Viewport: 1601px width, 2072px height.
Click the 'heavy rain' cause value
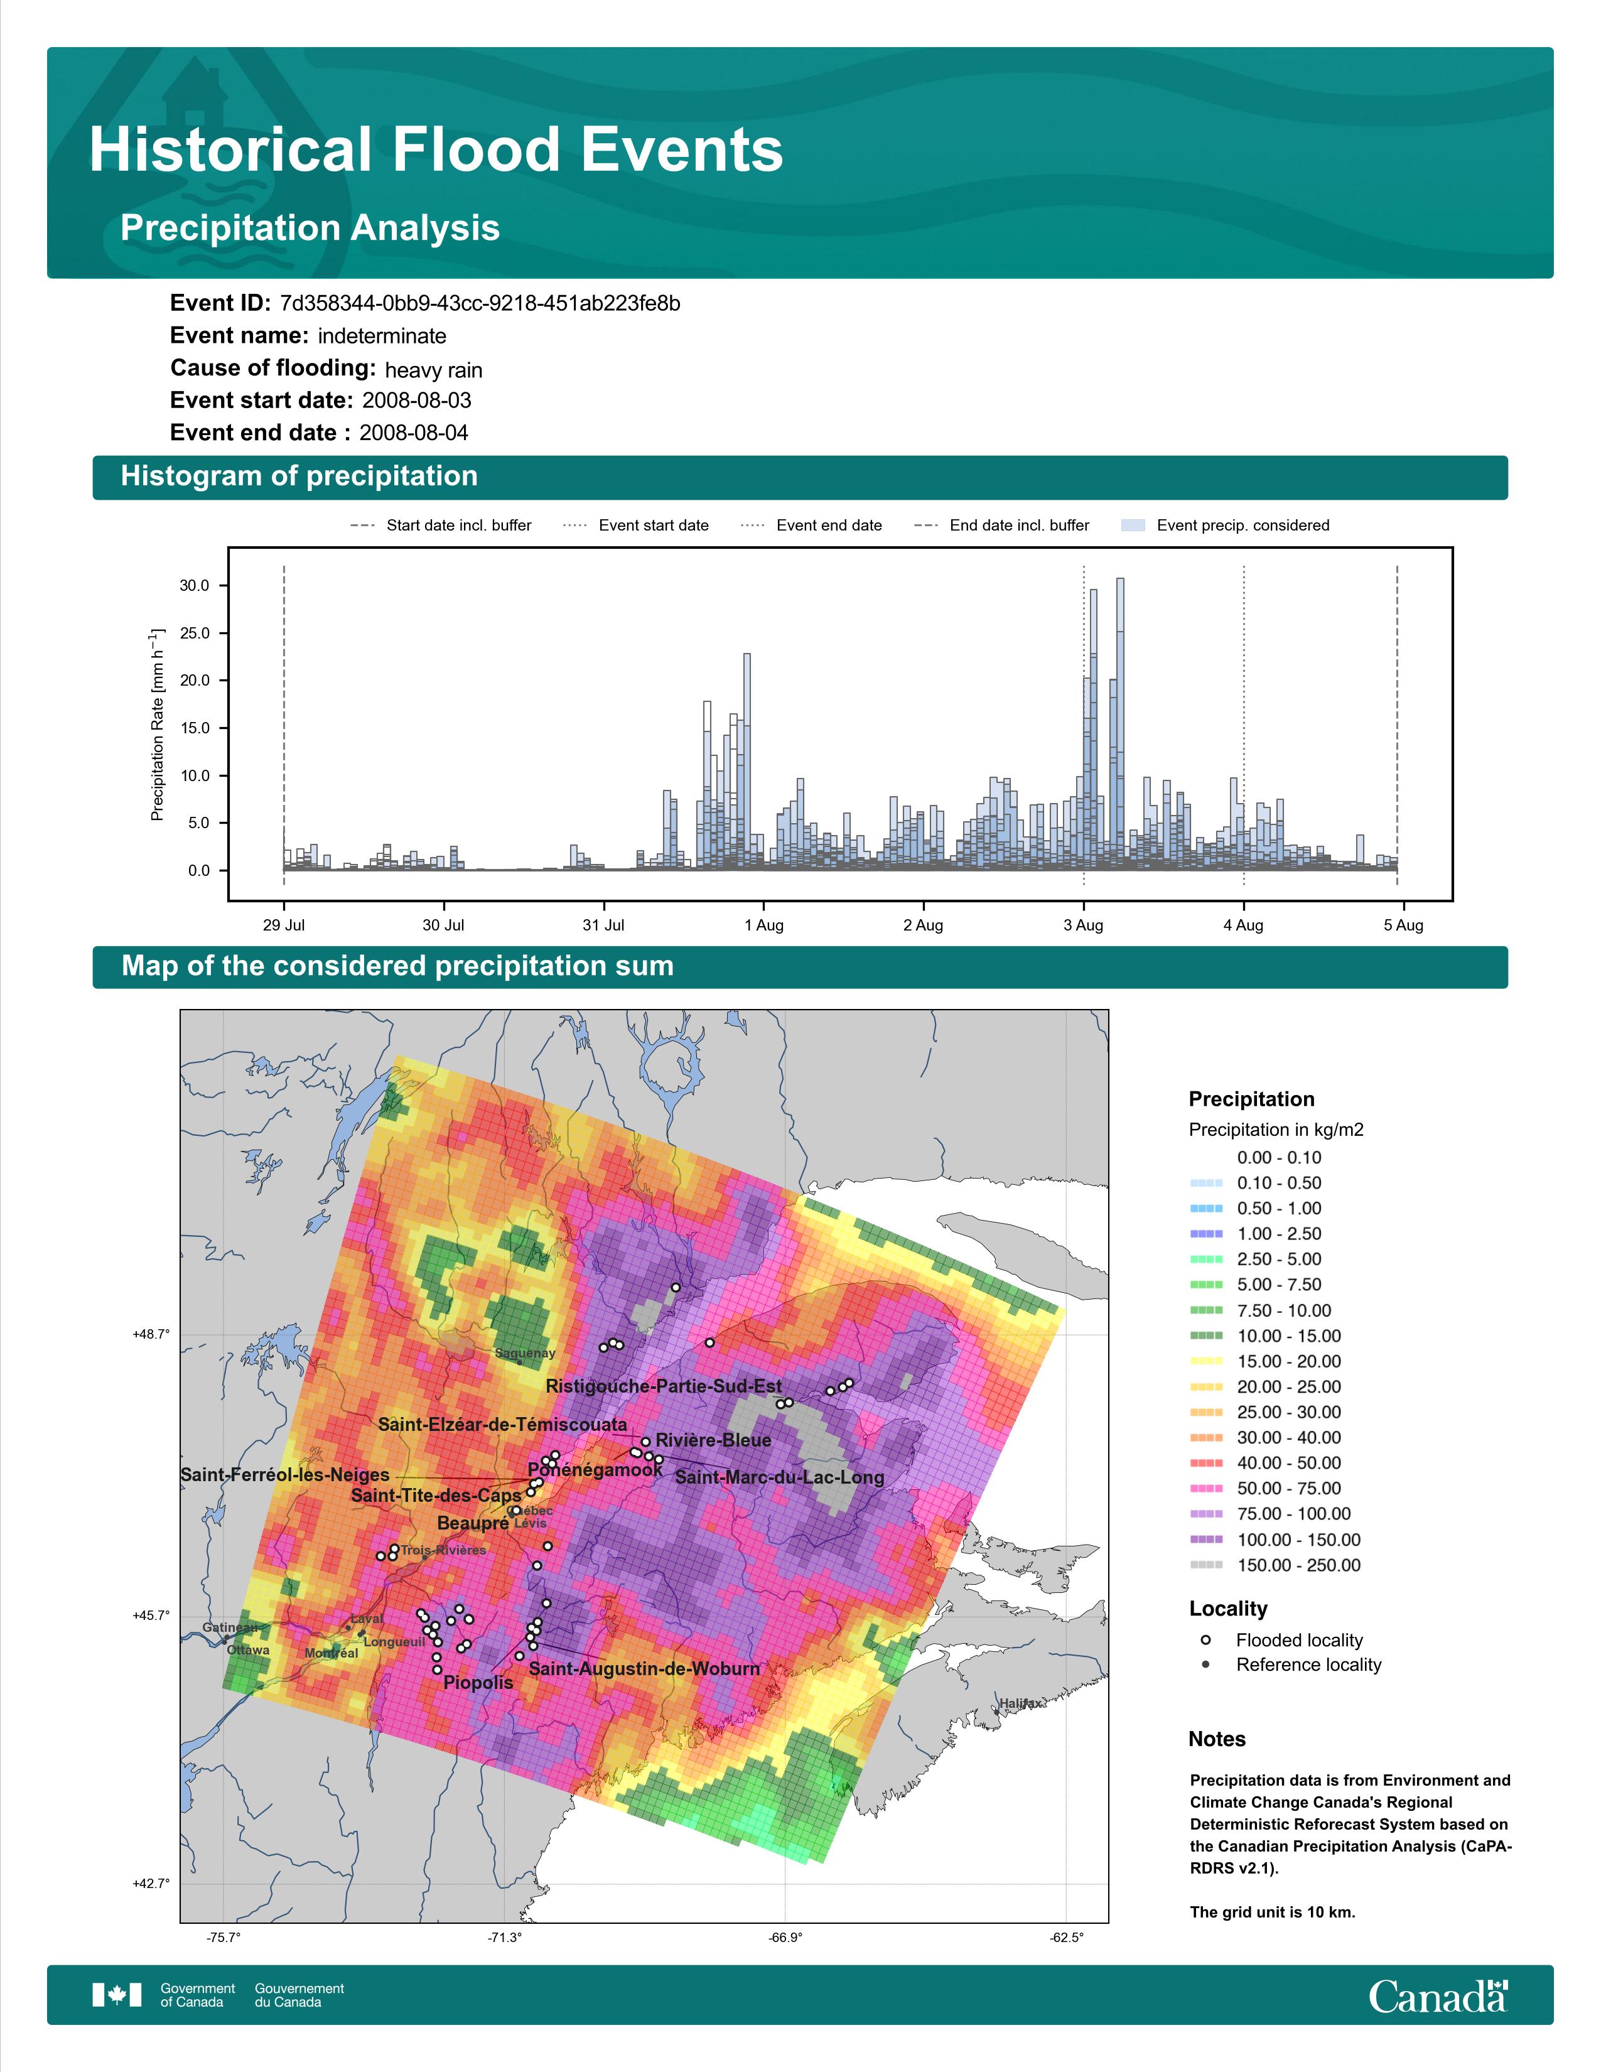433,370
